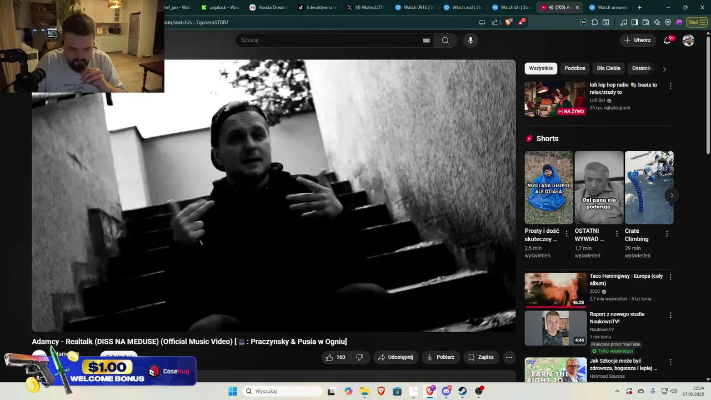
Task: Click the share page icon in address bar
Action: tap(495, 22)
